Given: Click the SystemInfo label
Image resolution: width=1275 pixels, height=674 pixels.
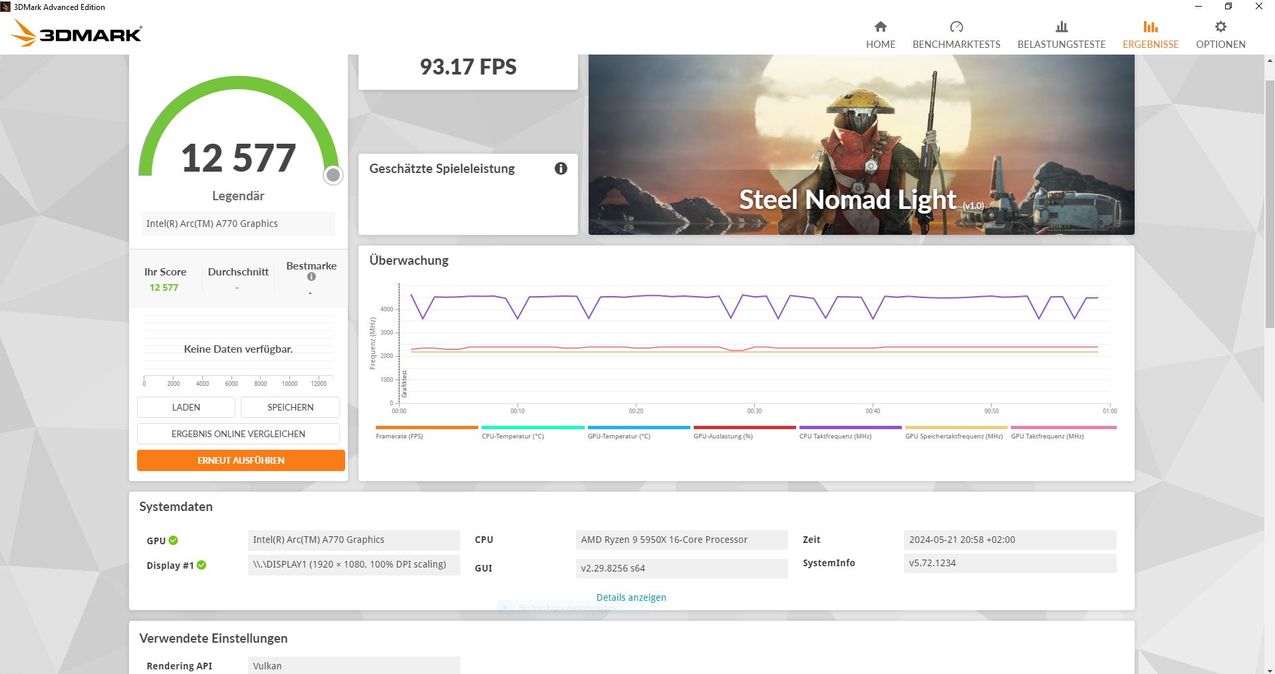Looking at the screenshot, I should click(829, 563).
